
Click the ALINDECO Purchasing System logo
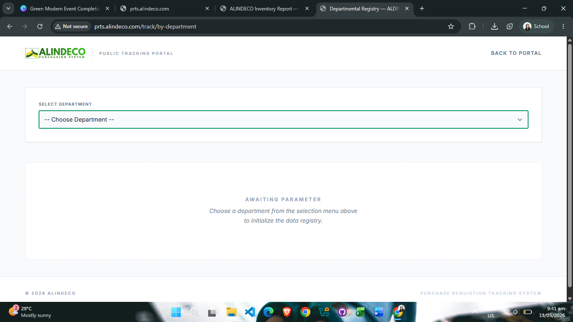[55, 53]
